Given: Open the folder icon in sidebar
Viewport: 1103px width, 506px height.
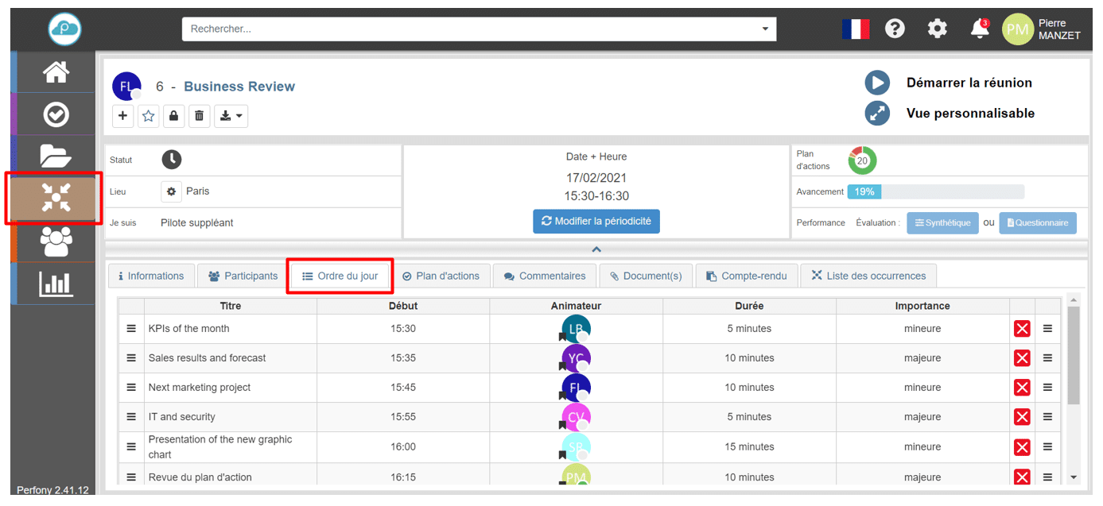Looking at the screenshot, I should pyautogui.click(x=56, y=156).
